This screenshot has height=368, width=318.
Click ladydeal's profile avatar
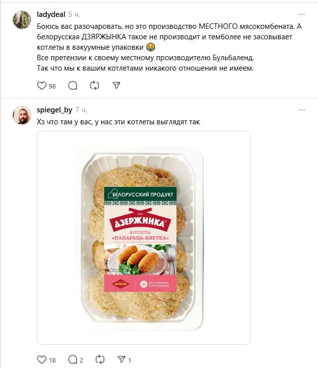[x=22, y=20]
